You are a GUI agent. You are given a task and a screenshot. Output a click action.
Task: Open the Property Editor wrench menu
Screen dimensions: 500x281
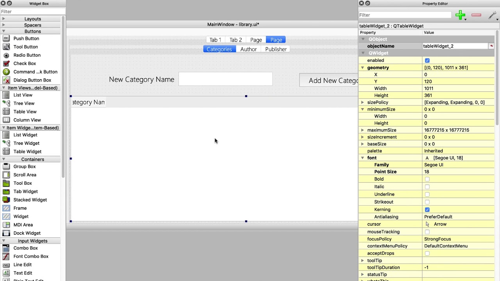(492, 15)
